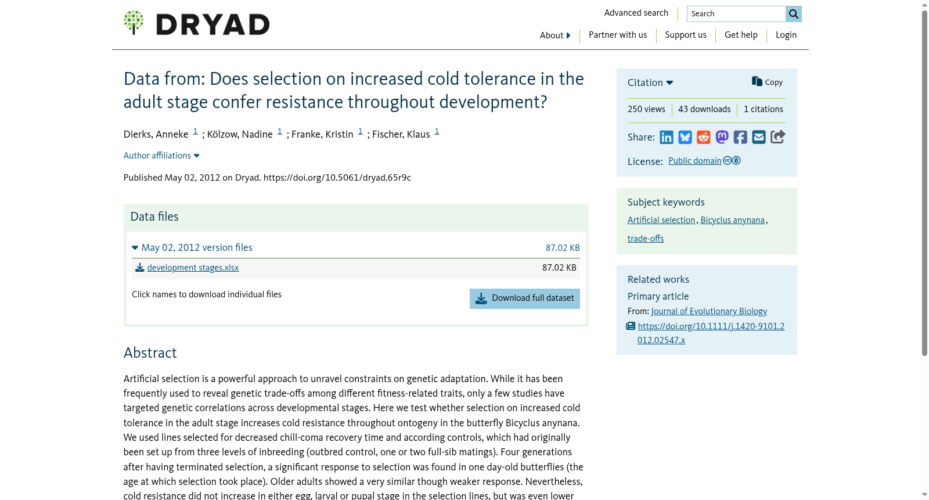Click the "Published May 02, 2012 on Dryad" line
929x500 pixels.
[x=267, y=178]
